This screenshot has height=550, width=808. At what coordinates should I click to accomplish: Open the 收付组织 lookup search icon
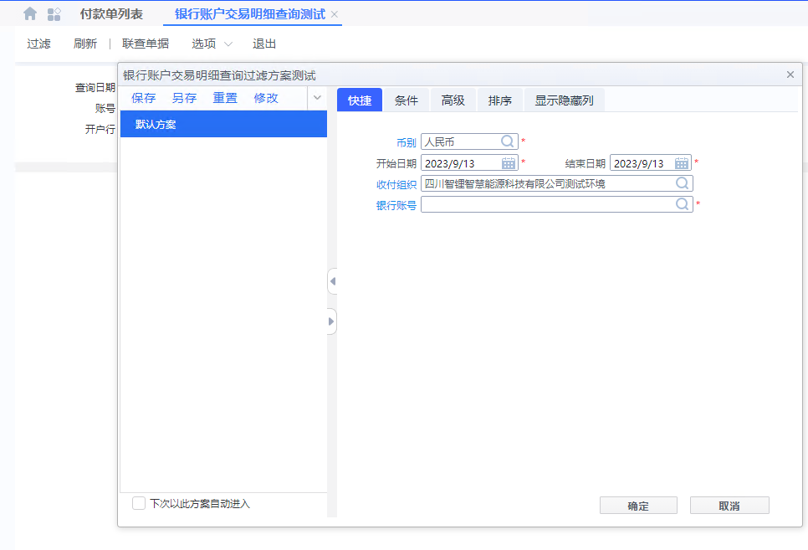click(x=683, y=183)
